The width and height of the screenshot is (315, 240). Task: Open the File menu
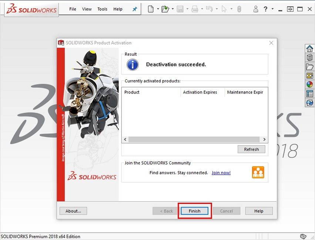click(73, 9)
